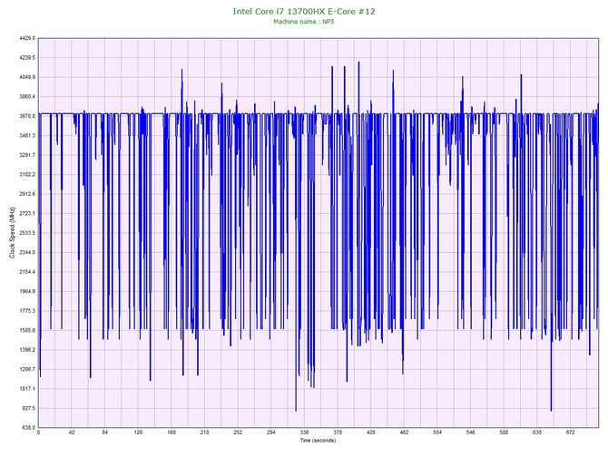Click the 3291.7 y-axis value
The image size is (608, 456).
tap(27, 155)
